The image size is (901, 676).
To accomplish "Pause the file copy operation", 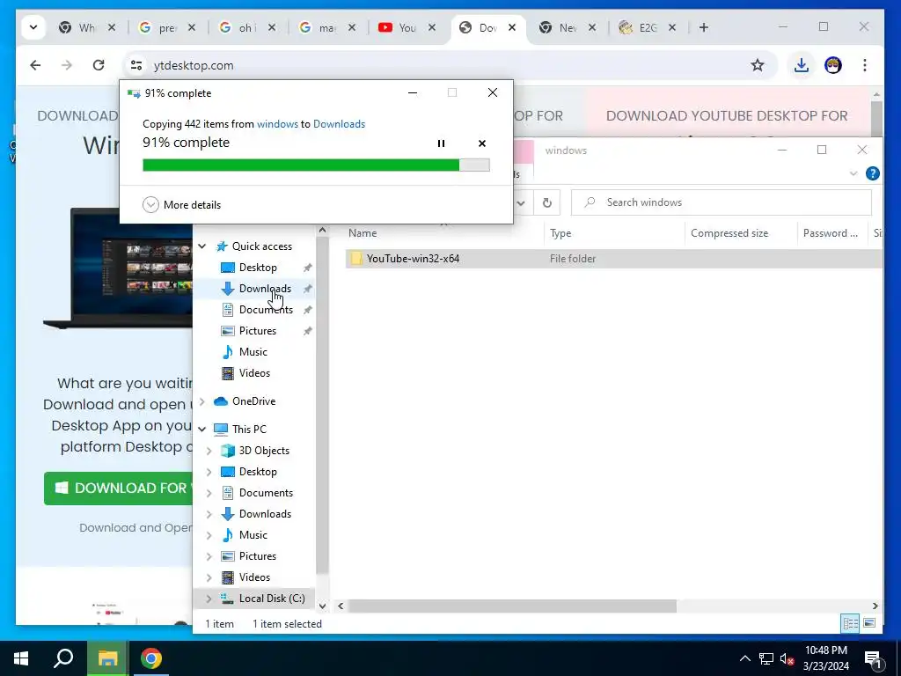I will click(441, 143).
